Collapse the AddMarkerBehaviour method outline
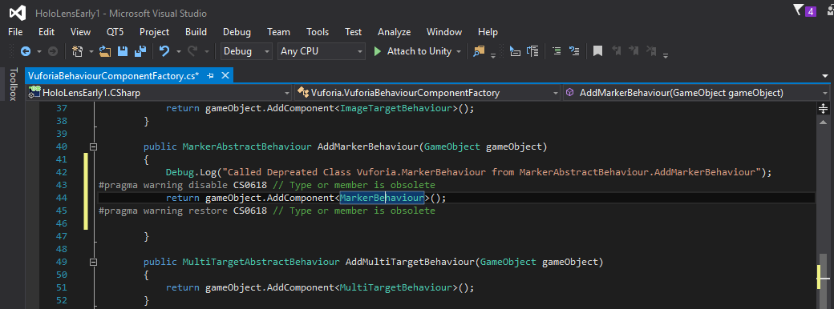 (94, 146)
